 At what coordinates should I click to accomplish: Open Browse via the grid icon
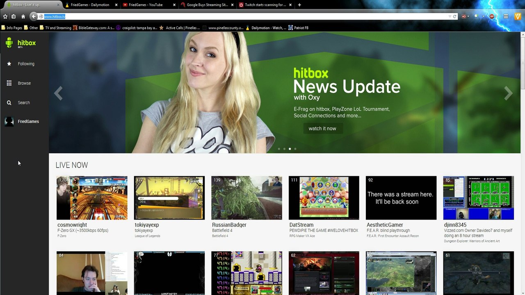pyautogui.click(x=9, y=83)
